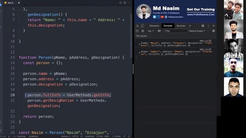Close the DevTools panel
This screenshot has width=246, height=138.
coord(214,26)
